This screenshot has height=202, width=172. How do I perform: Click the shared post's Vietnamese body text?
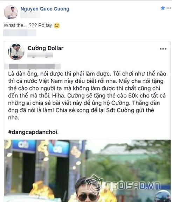87,96
